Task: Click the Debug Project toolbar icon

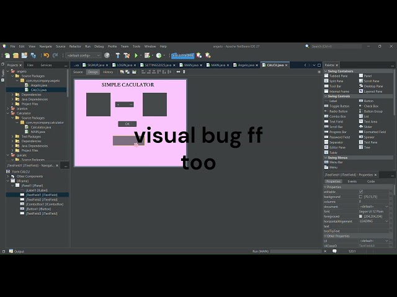Action: click(147, 55)
